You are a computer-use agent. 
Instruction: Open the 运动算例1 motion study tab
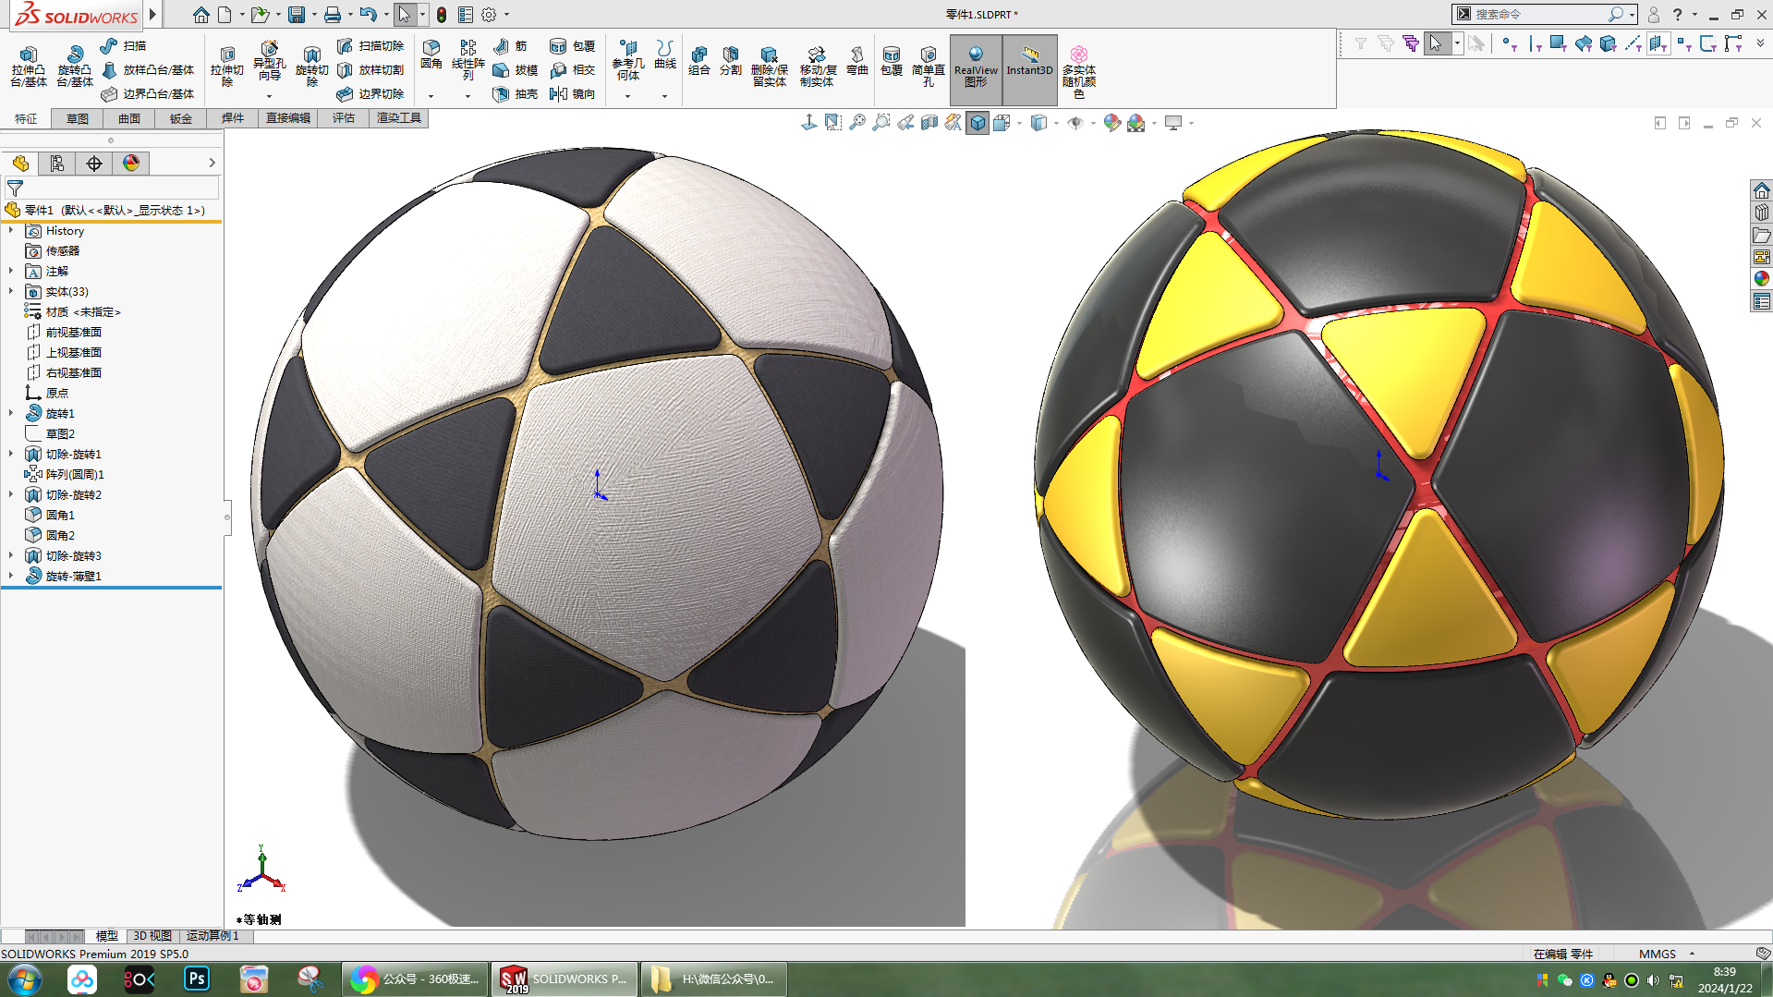click(x=213, y=936)
